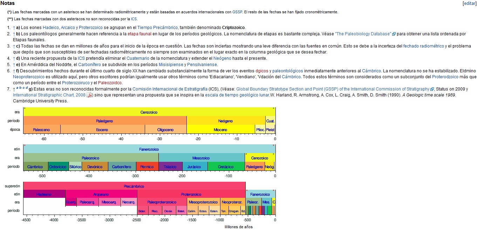Click the Neoarq. era cell
This screenshot has width=477, height=231.
(x=129, y=202)
